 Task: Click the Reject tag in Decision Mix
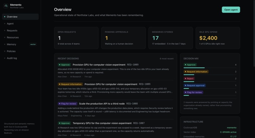click(189, 78)
